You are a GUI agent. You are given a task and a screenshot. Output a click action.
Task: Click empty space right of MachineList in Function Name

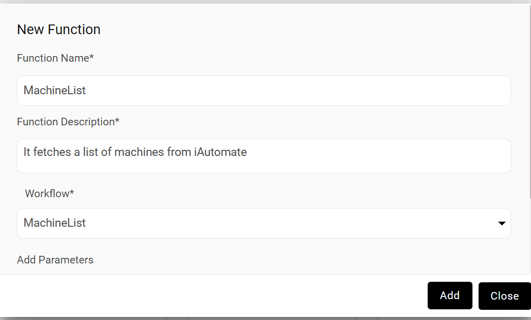click(x=305, y=91)
